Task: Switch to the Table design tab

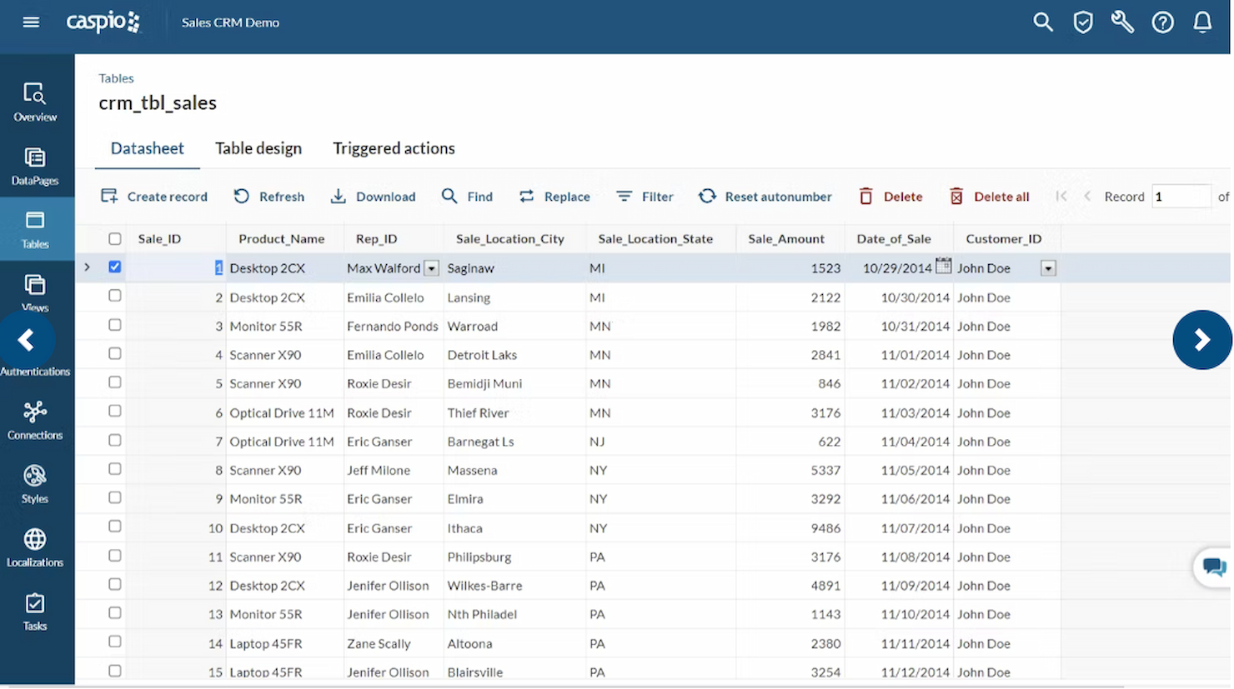Action: [258, 148]
